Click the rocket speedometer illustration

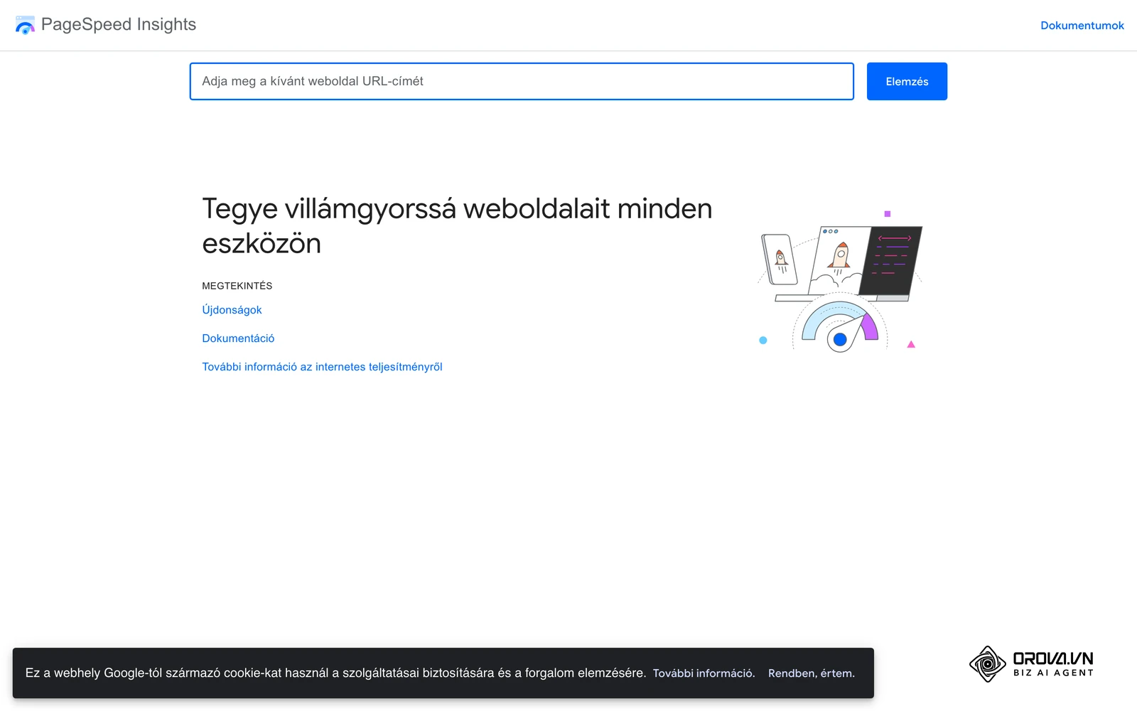pos(840,282)
